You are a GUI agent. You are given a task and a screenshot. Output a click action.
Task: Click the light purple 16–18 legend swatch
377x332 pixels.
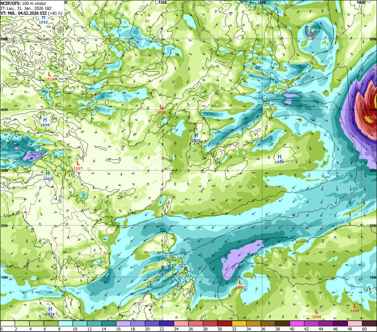click(123, 323)
